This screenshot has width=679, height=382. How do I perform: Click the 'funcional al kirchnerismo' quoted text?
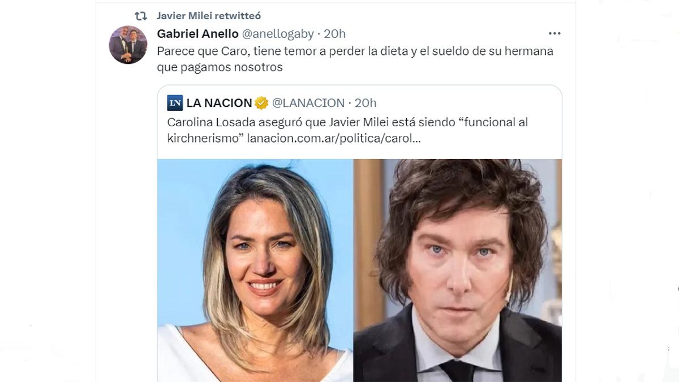[347, 130]
